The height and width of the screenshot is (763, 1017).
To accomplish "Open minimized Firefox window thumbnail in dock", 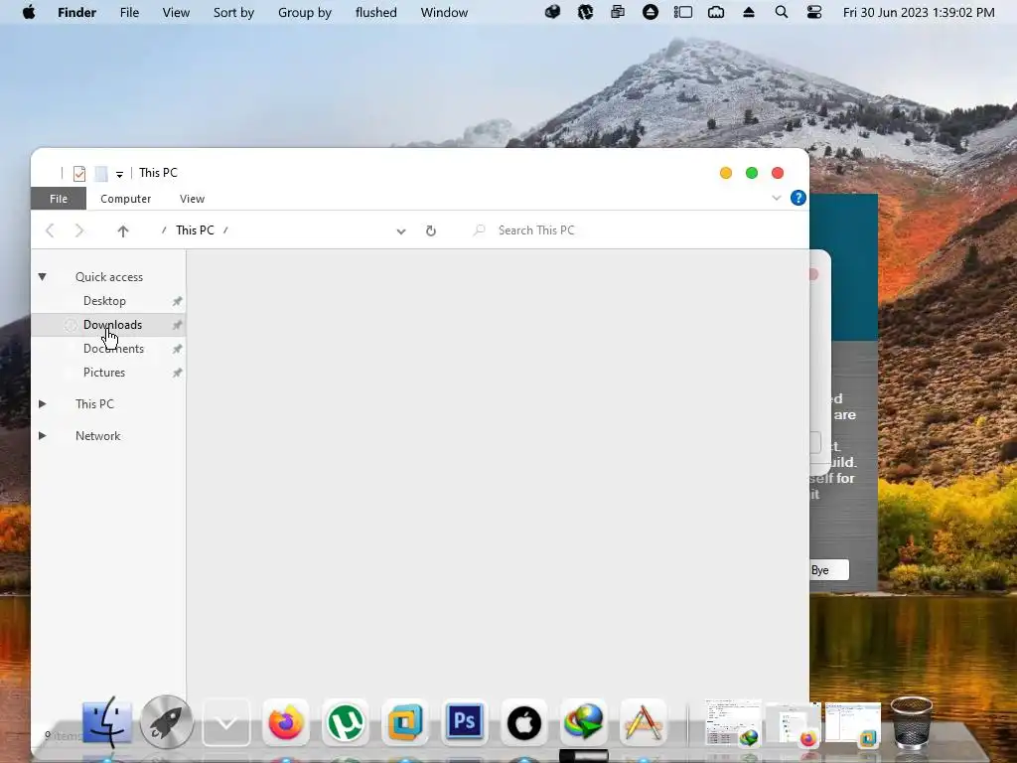I will [794, 724].
